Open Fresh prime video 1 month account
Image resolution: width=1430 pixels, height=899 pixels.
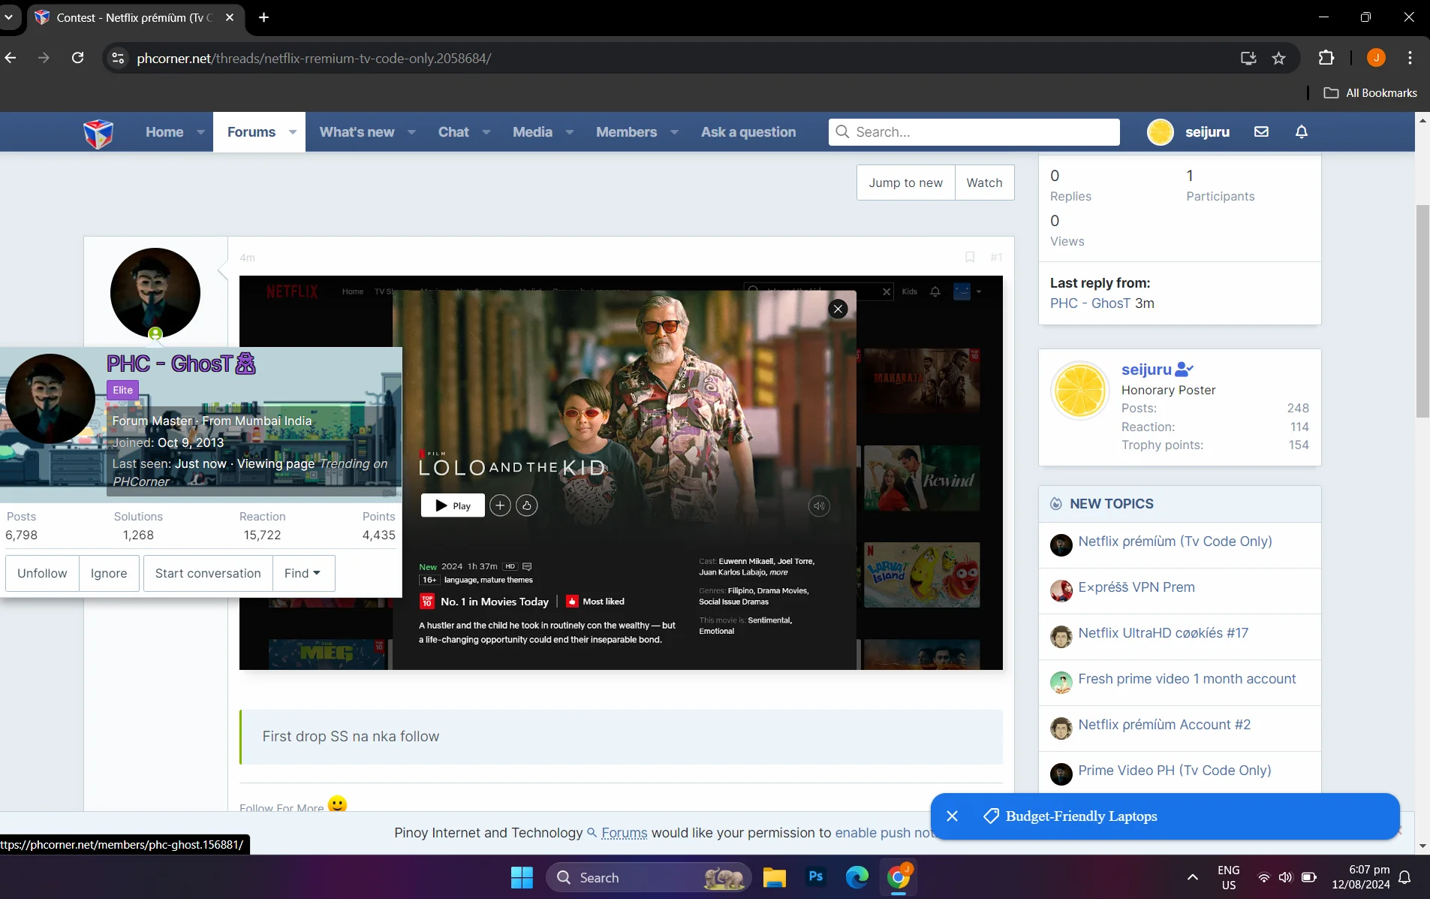tap(1187, 679)
